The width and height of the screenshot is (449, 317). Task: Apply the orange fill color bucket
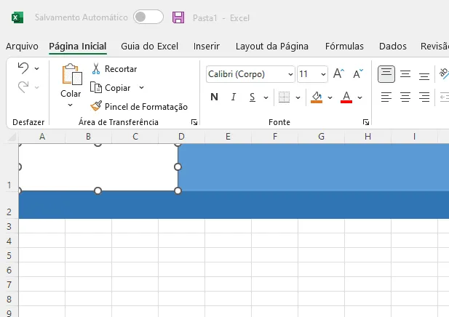point(317,97)
